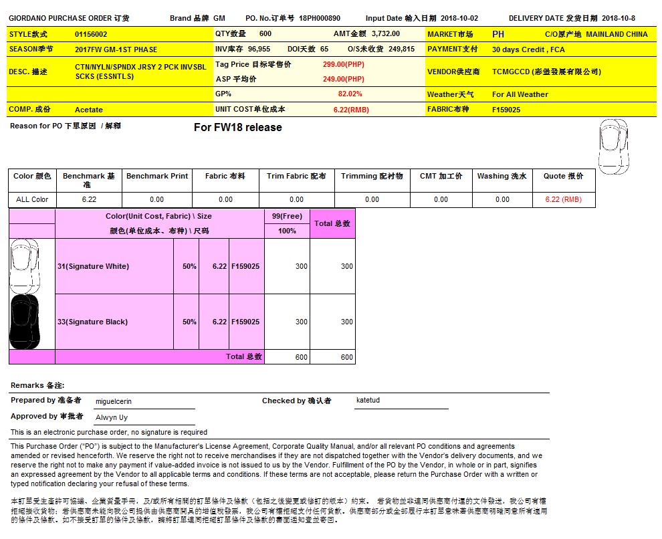
Task: Click the Signature Black product thumbnail
Action: 25,322
